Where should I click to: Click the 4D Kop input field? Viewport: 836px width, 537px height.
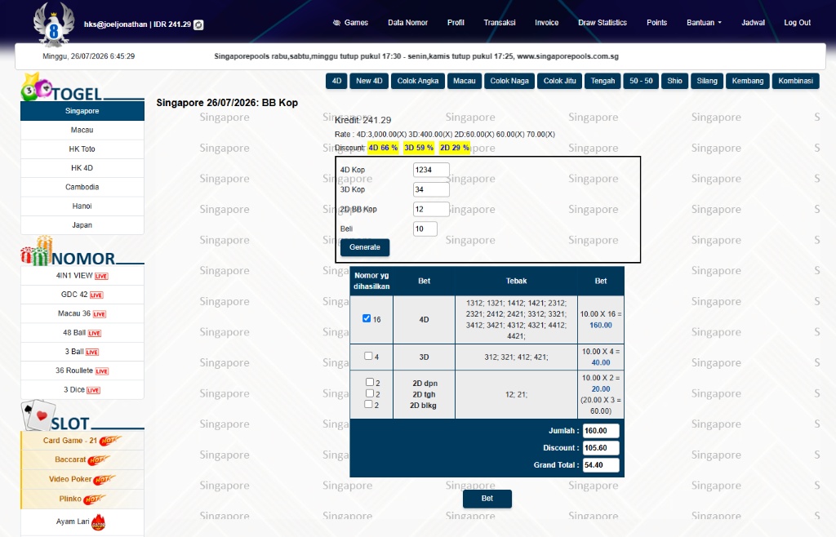click(x=431, y=170)
